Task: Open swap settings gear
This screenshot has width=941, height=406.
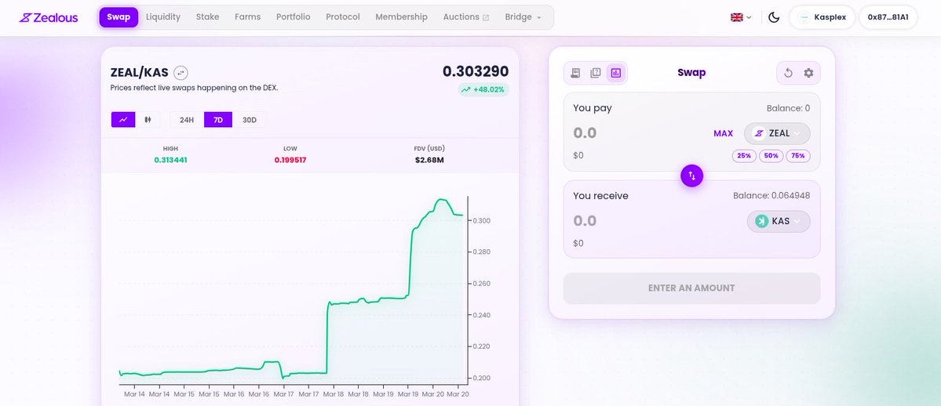Action: coord(808,73)
